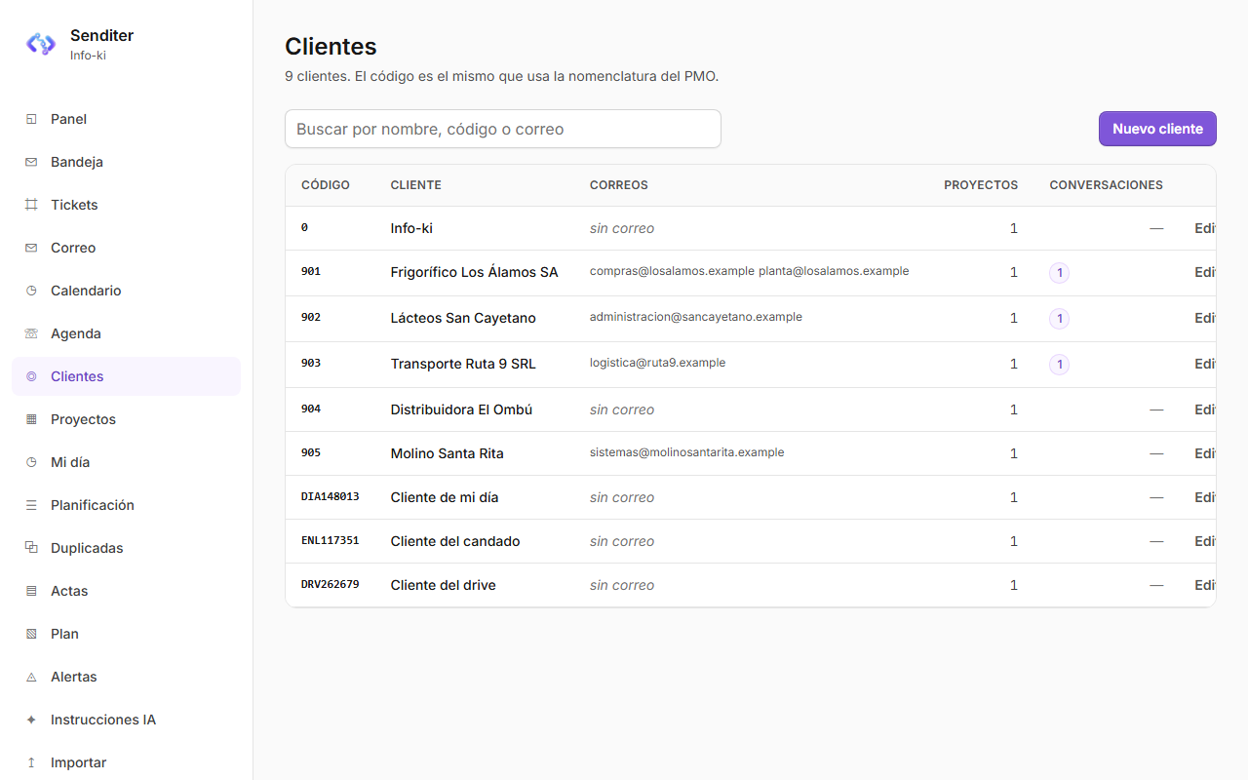
Task: Select client name Distribuidora El Ombú
Action: (461, 409)
